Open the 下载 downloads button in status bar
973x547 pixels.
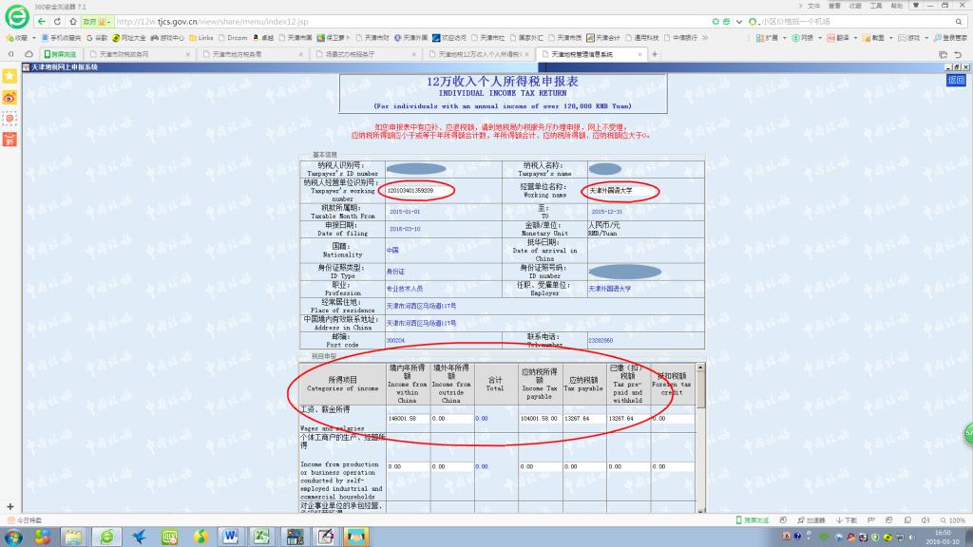847,520
